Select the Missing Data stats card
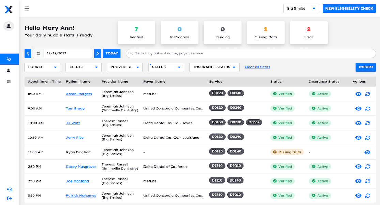This screenshot has height=205, width=380. 265,32
